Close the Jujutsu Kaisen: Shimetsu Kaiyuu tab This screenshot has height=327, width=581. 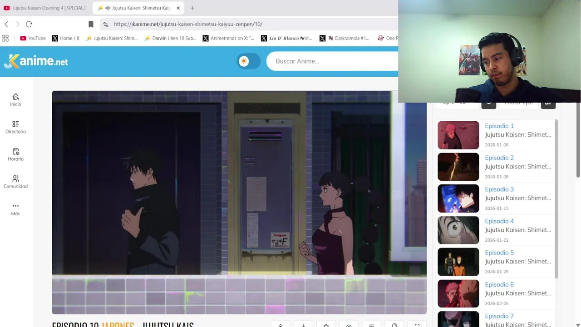[178, 8]
